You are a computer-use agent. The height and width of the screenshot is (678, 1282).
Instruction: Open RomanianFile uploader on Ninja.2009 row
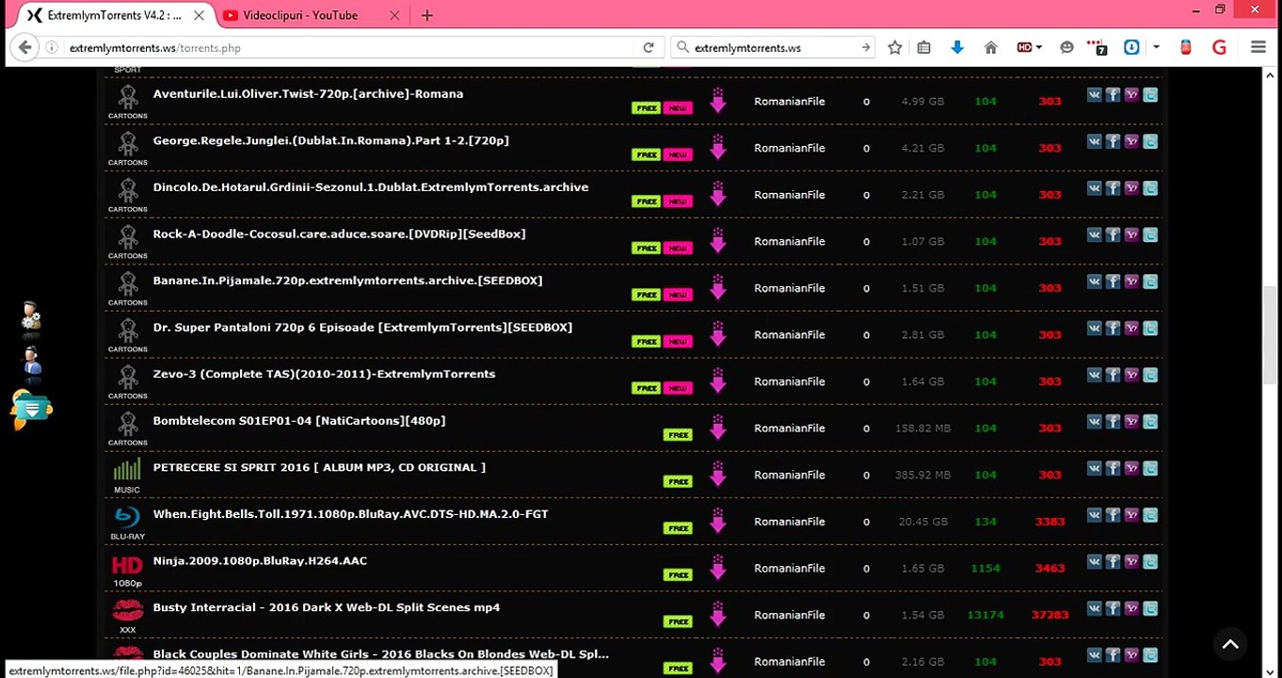tap(789, 568)
